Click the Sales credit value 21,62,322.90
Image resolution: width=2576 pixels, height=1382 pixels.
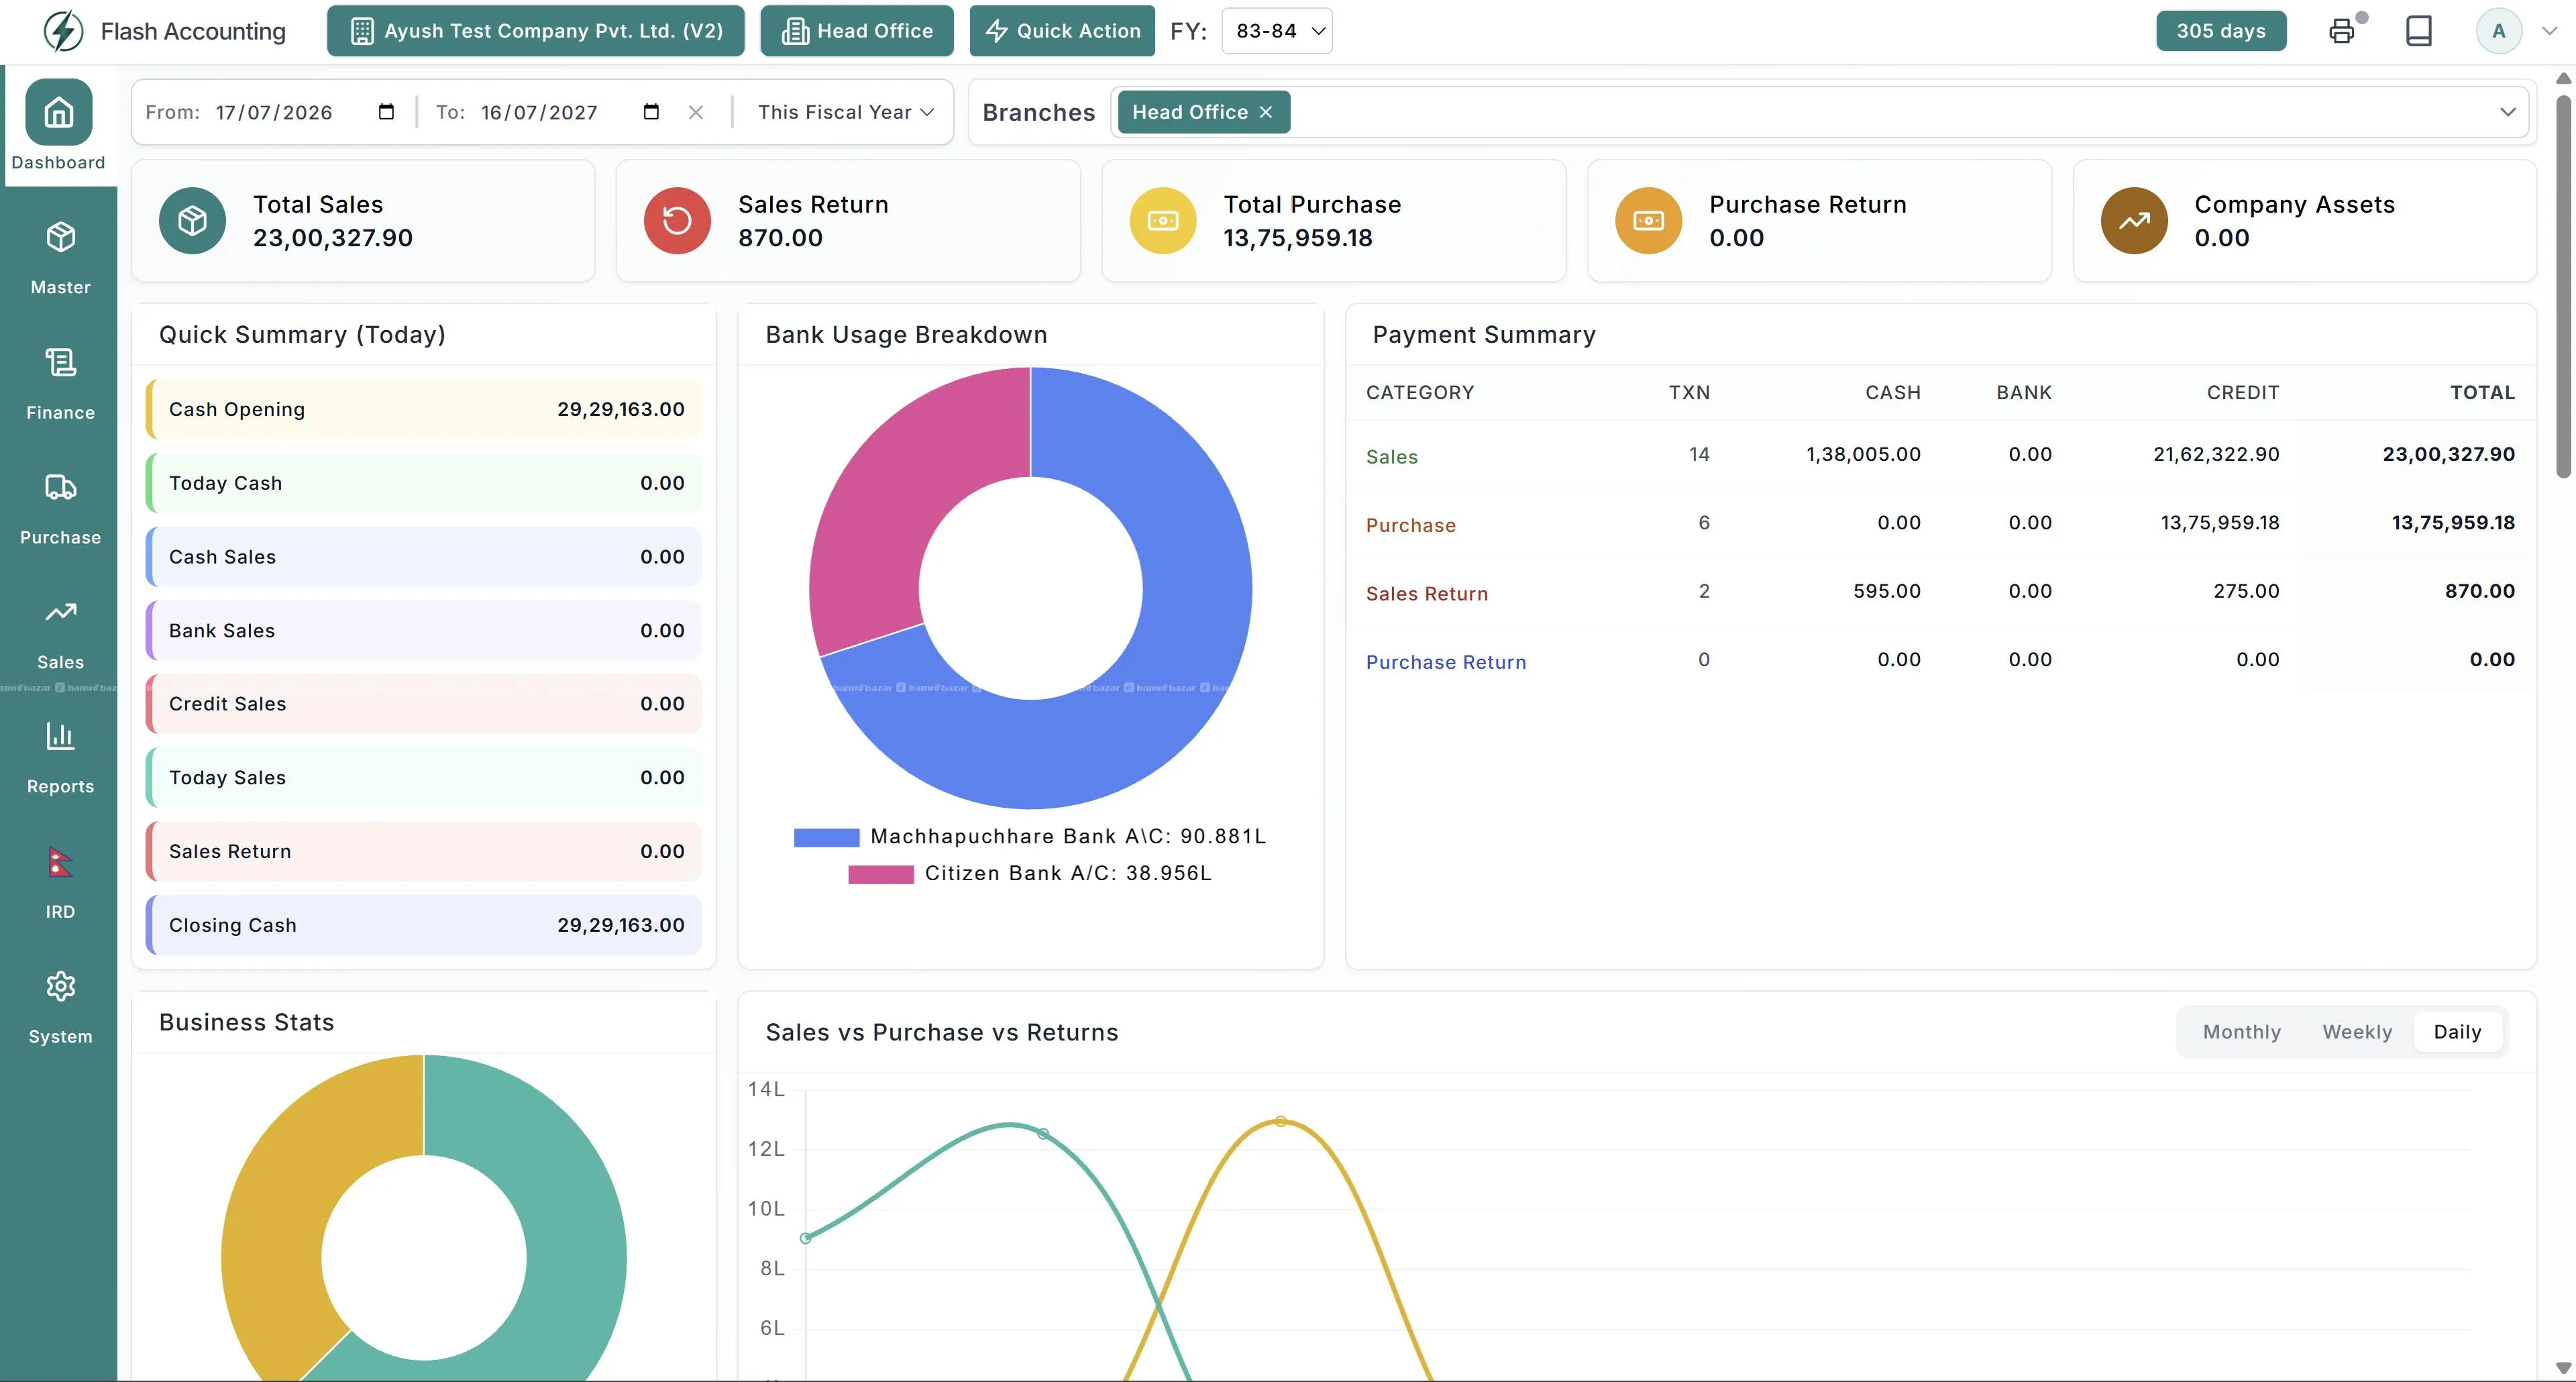(2216, 454)
